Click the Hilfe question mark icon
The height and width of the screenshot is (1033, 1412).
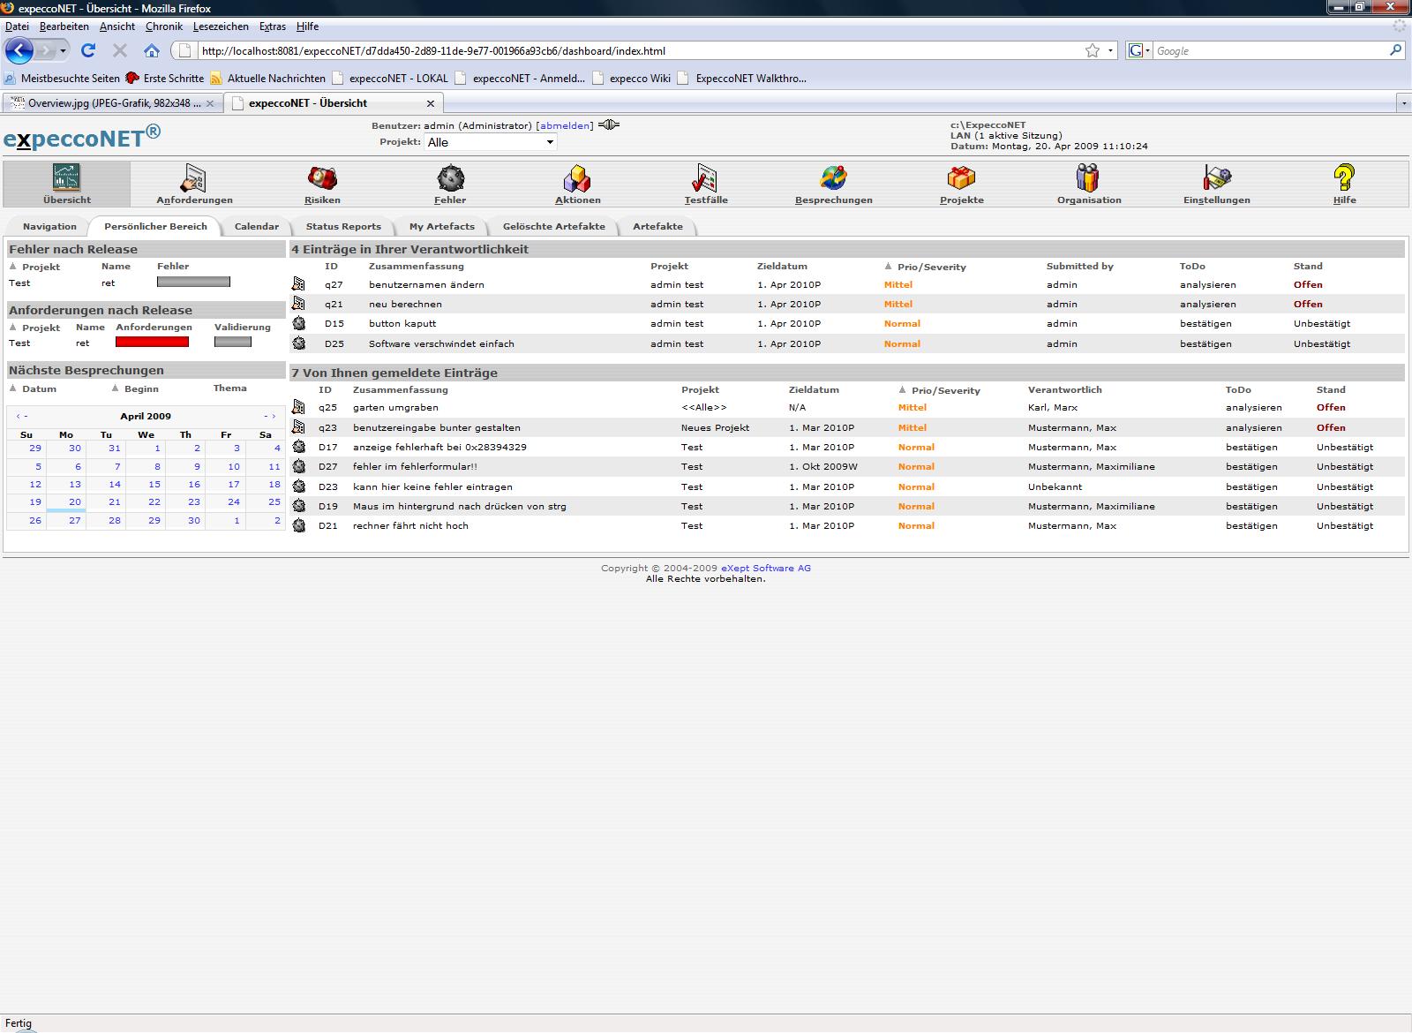tap(1343, 179)
